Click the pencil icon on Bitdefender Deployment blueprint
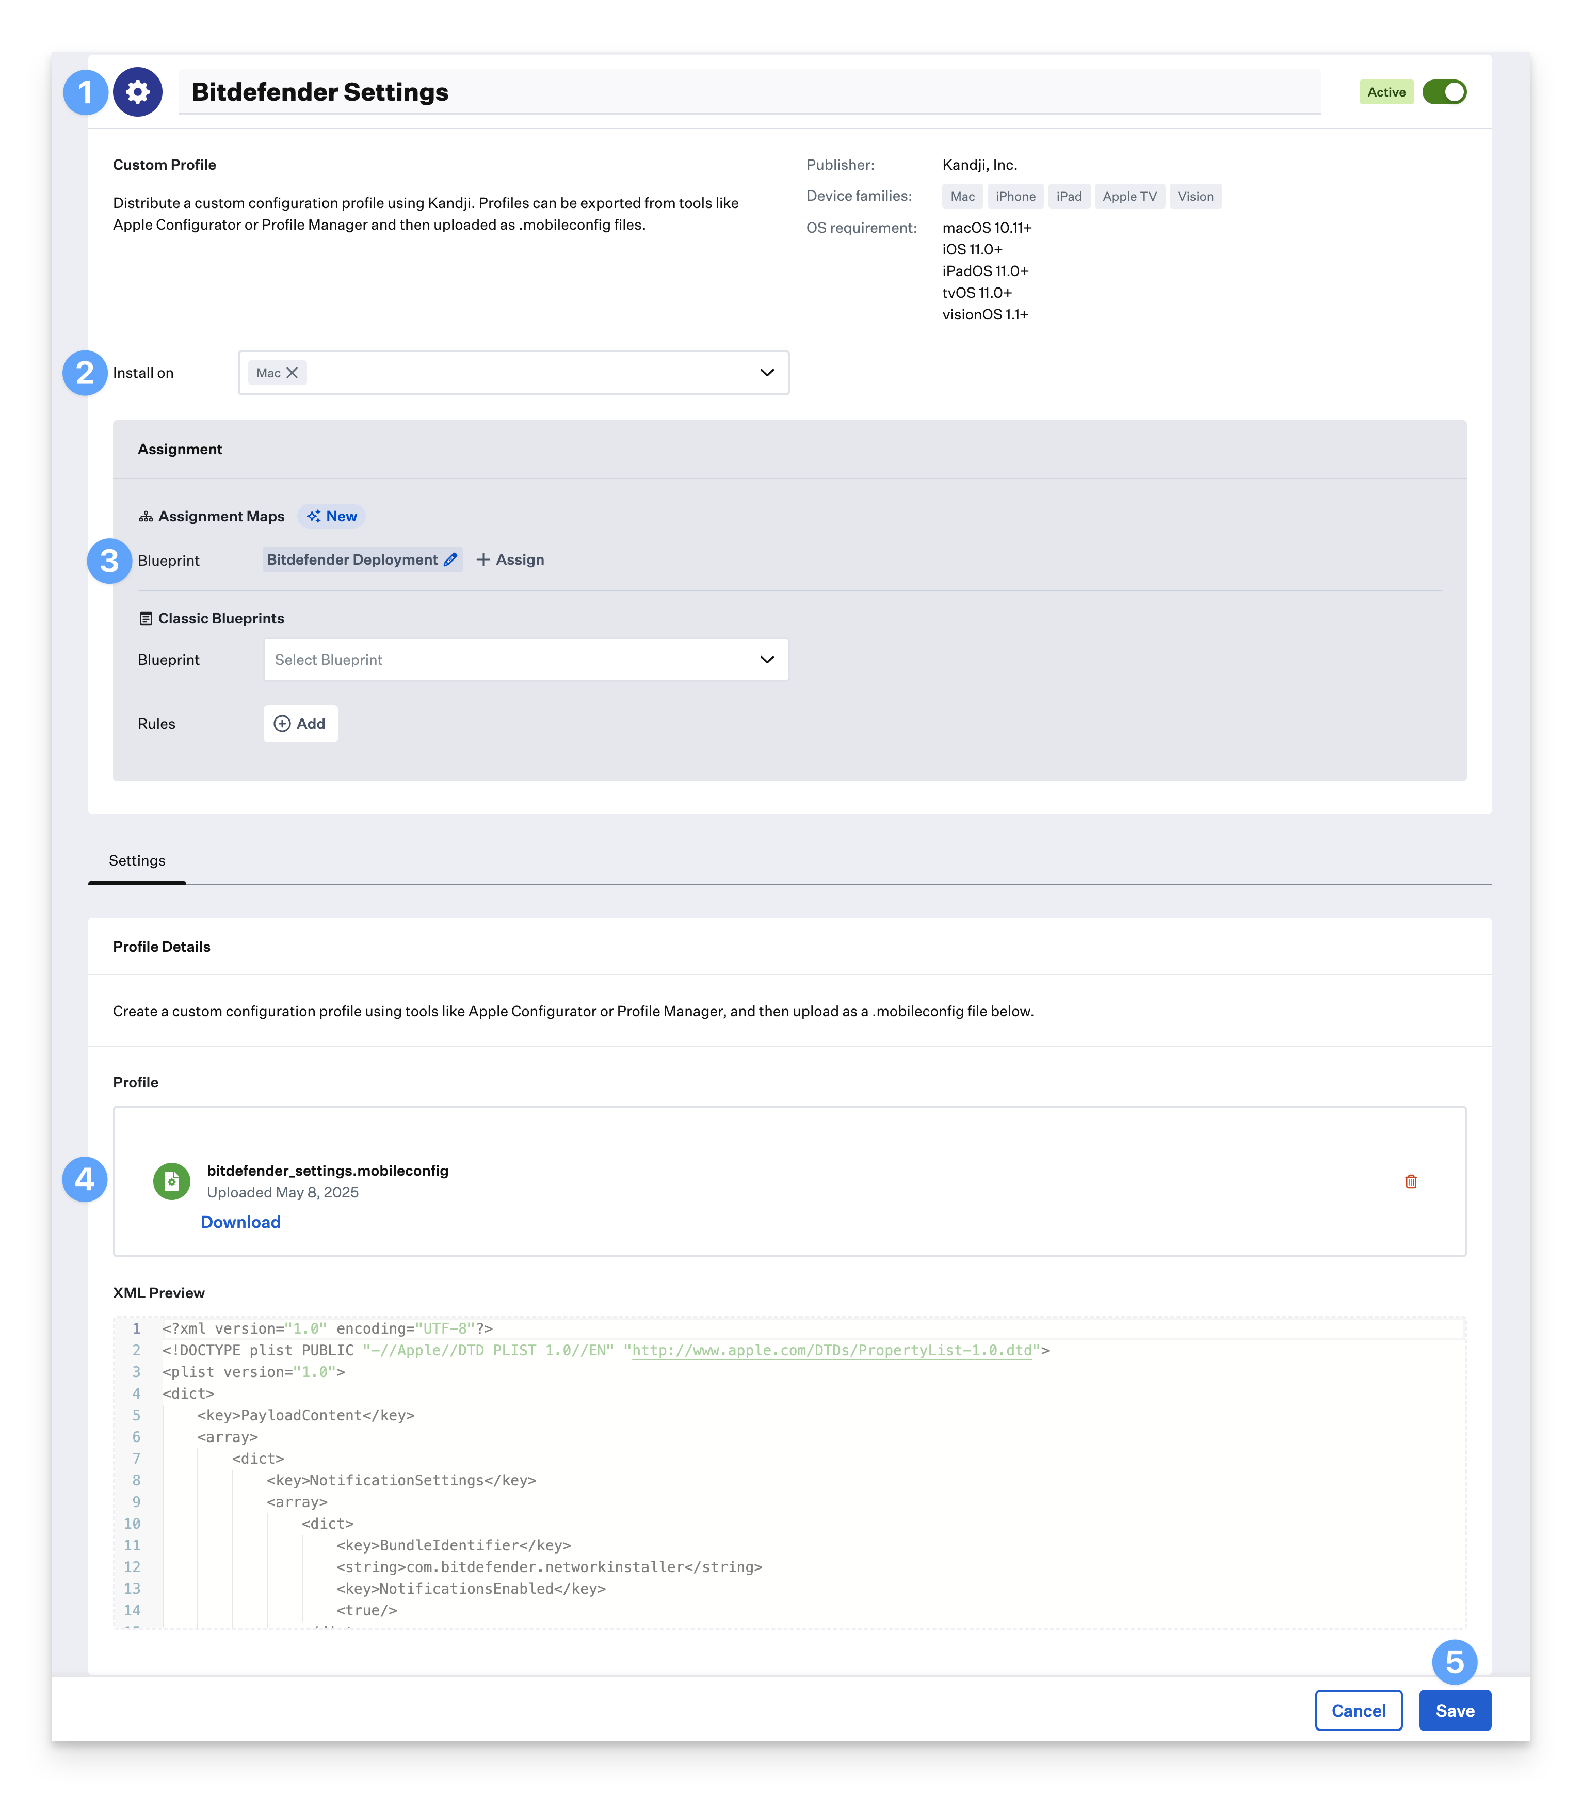 click(x=451, y=559)
